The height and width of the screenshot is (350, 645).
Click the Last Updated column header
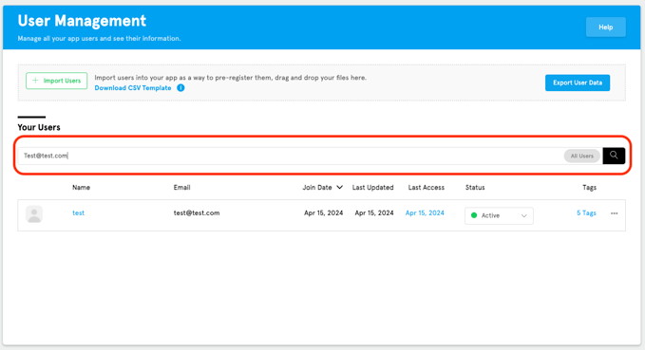click(x=372, y=187)
